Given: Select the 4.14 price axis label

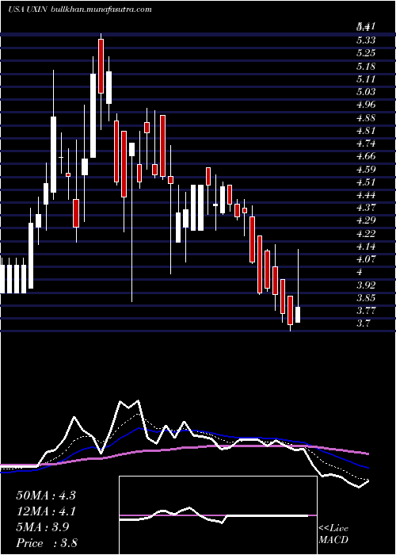Looking at the screenshot, I should pos(366,247).
